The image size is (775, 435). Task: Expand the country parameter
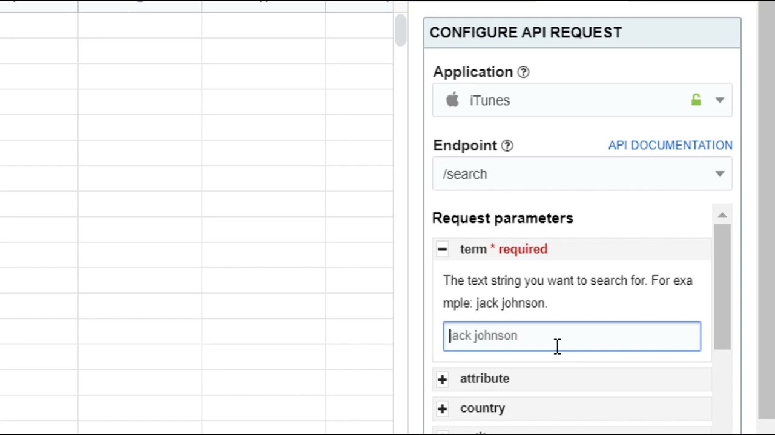pyautogui.click(x=442, y=408)
